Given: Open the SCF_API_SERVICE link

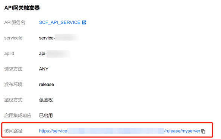Looking at the screenshot, I should coord(60,23).
